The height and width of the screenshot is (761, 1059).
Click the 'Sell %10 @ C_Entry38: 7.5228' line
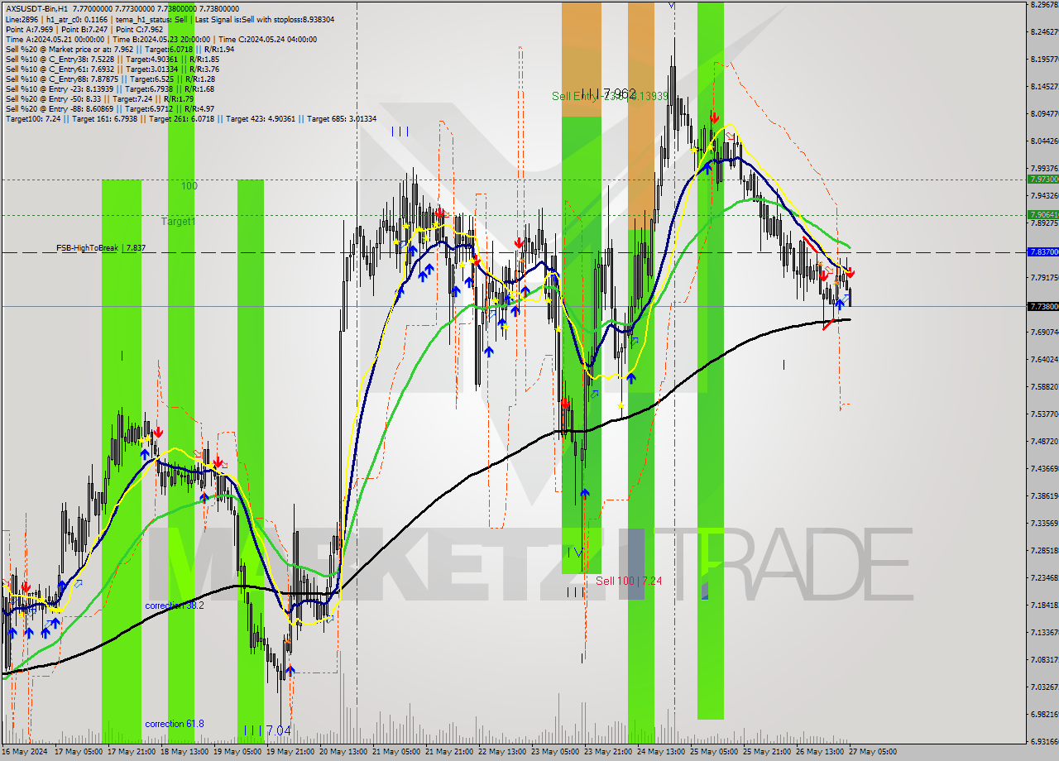pyautogui.click(x=112, y=60)
